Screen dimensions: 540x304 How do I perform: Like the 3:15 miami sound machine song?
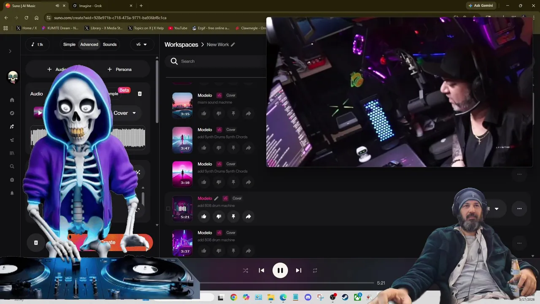[204, 113]
